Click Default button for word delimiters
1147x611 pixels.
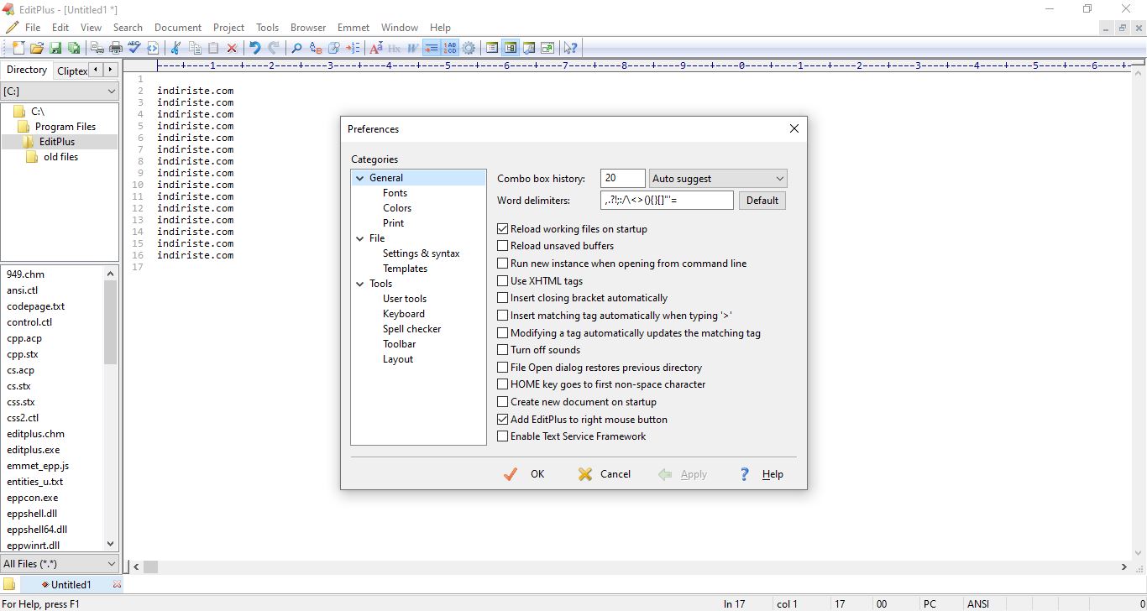(x=762, y=201)
